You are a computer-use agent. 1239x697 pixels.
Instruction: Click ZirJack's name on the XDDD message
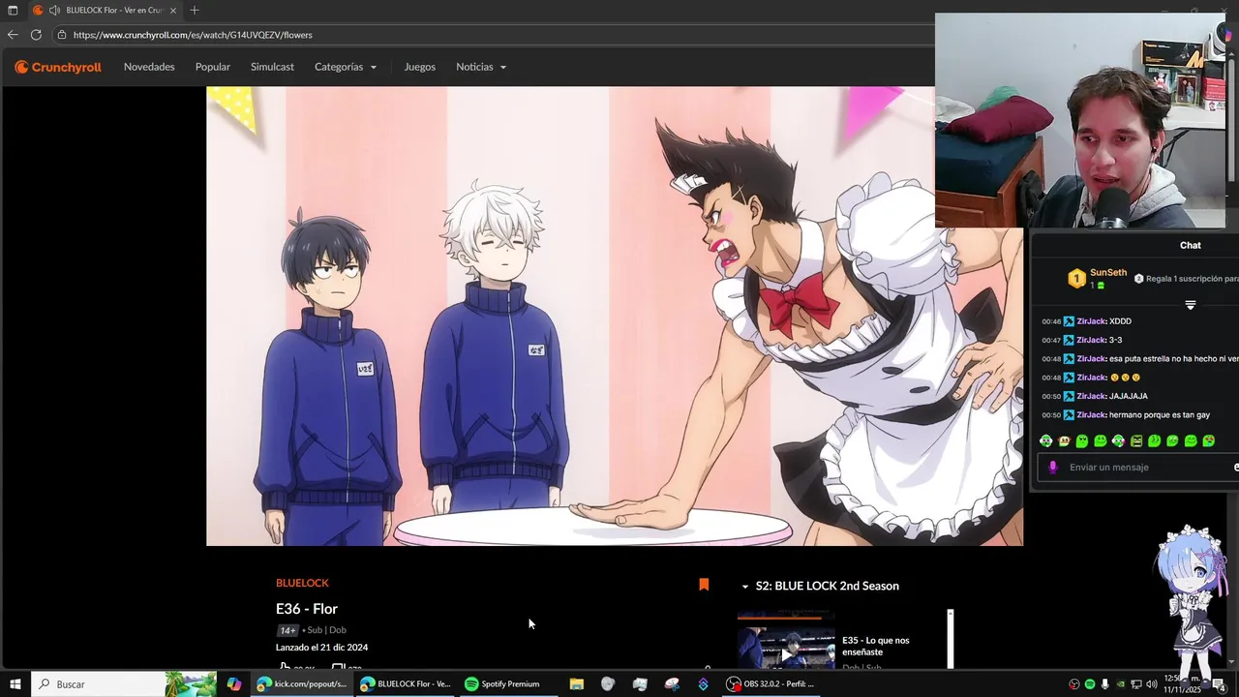[x=1091, y=321]
